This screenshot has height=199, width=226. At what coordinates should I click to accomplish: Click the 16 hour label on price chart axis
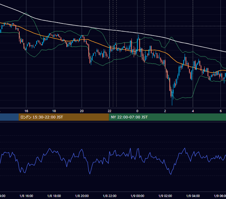pyautogui.click(x=26, y=111)
